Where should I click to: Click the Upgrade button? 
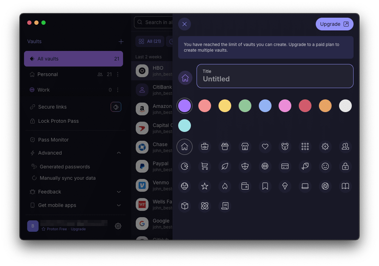[334, 24]
